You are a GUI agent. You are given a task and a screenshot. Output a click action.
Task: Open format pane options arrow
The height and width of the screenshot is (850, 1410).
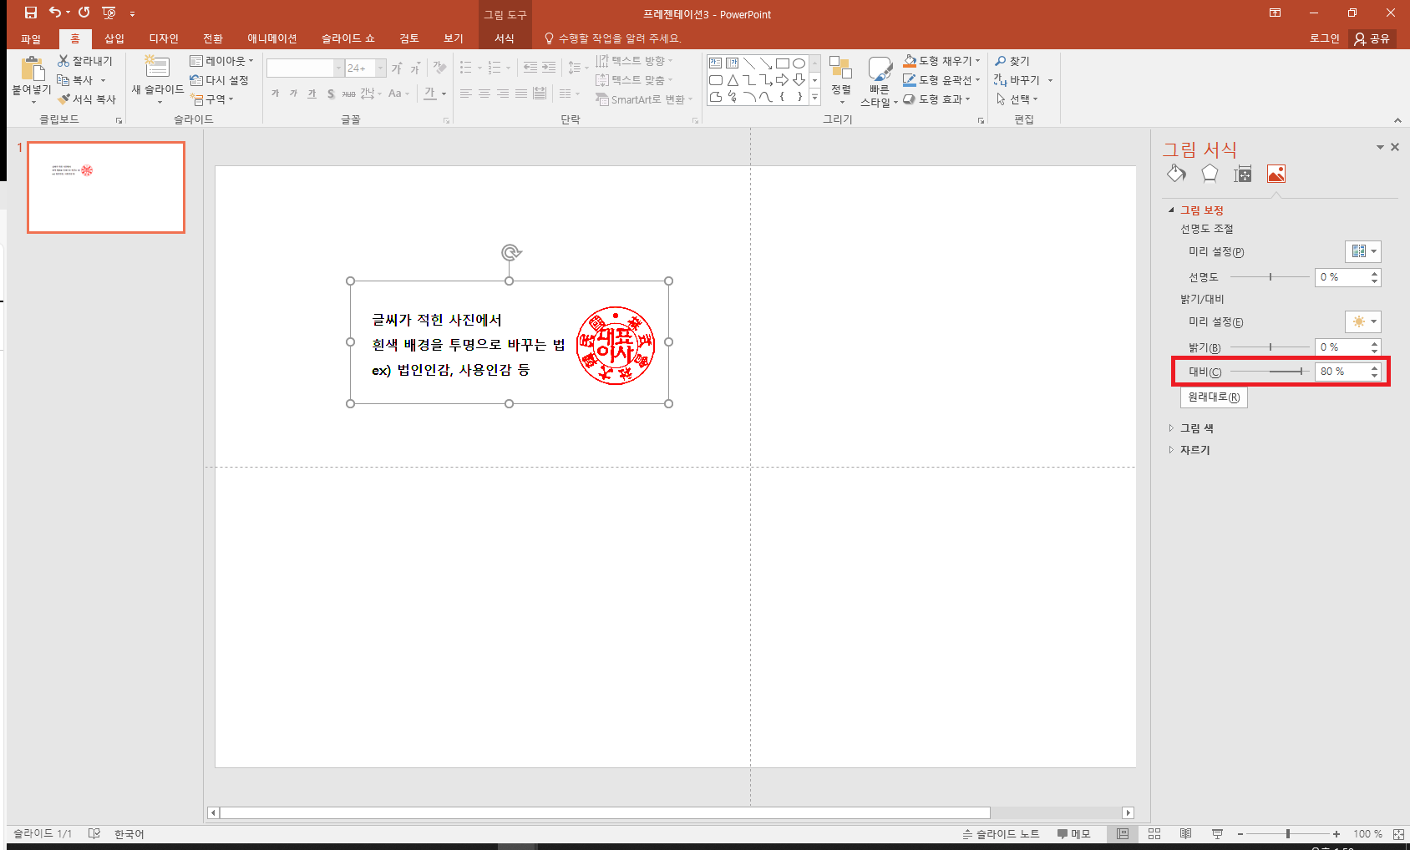1380,147
